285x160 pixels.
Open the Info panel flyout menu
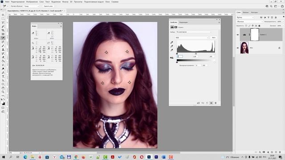coord(61,26)
